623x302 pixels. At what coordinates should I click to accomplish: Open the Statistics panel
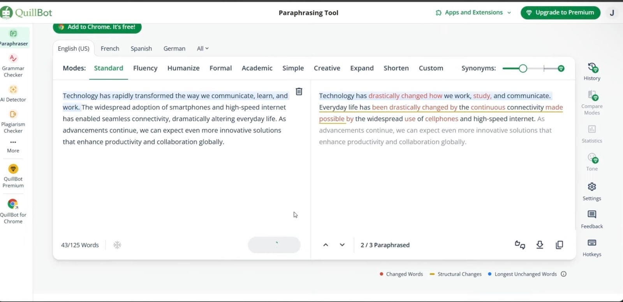point(592,134)
